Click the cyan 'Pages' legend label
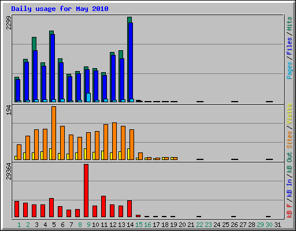Screen dimensions: 296x231 pos(289,70)
